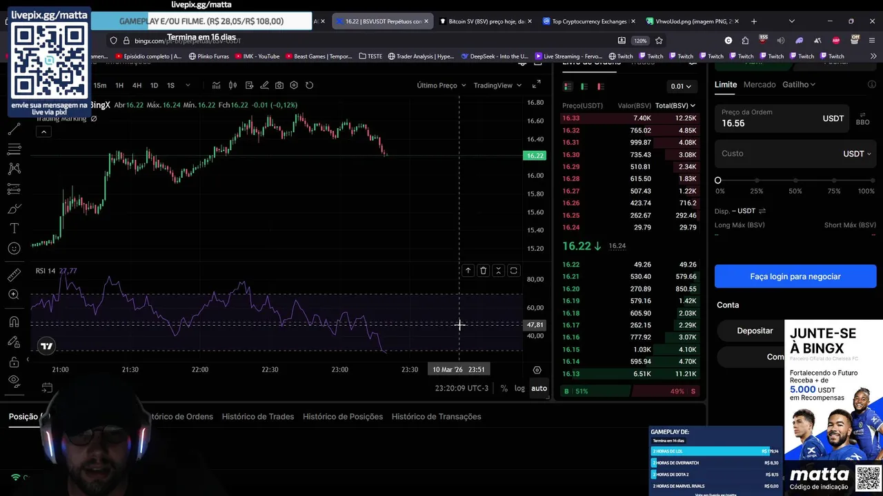This screenshot has height=496, width=883.
Task: Toggle percent scale on chart
Action: (x=504, y=389)
